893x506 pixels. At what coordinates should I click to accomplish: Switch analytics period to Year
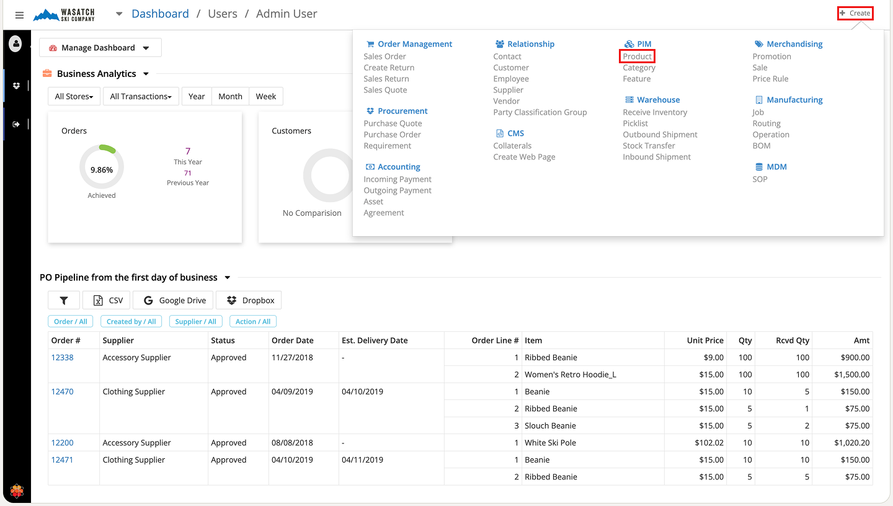tap(197, 96)
